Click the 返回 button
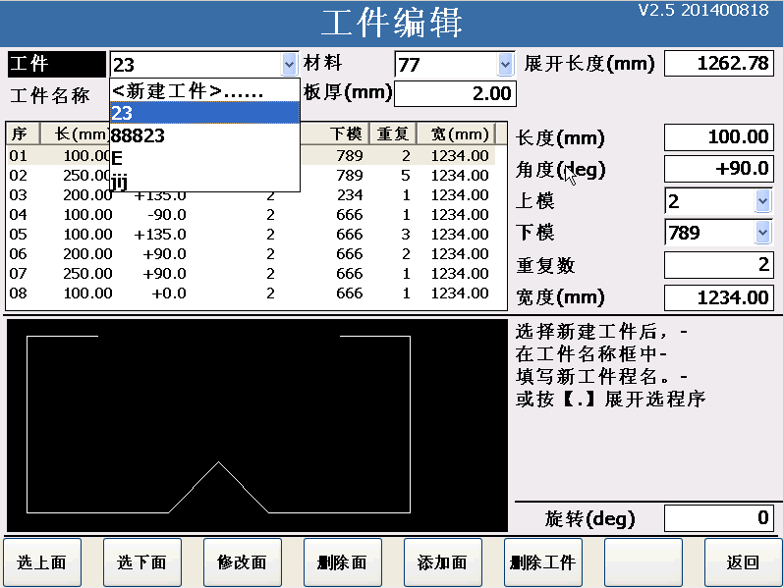Image resolution: width=784 pixels, height=588 pixels. point(743,562)
